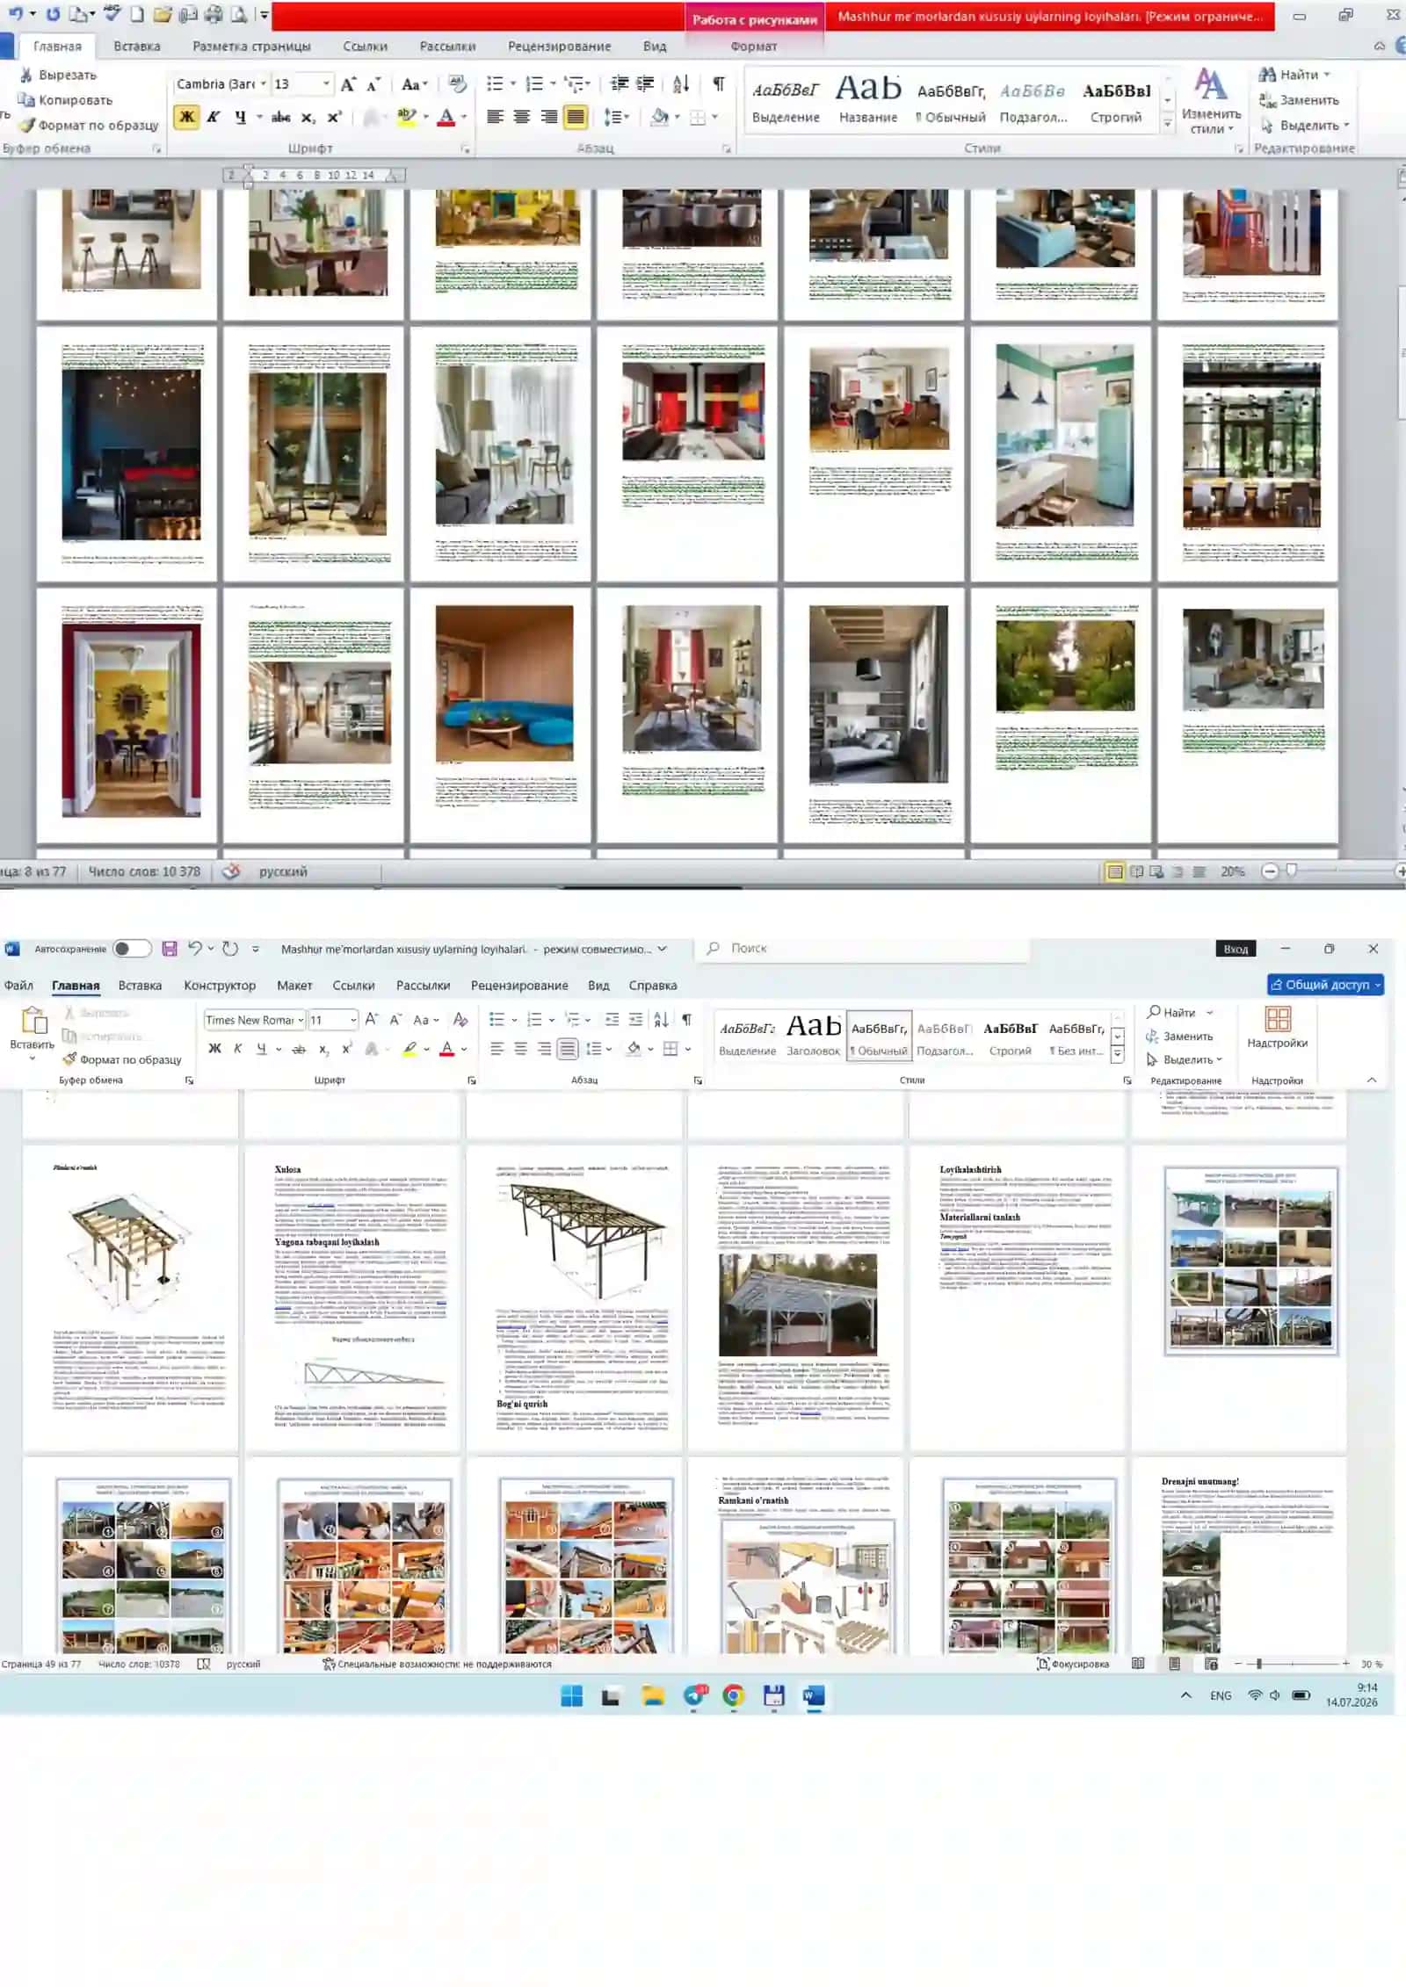The image size is (1406, 1987).
Task: Click redo arrow in lower Word title bar
Action: [230, 949]
